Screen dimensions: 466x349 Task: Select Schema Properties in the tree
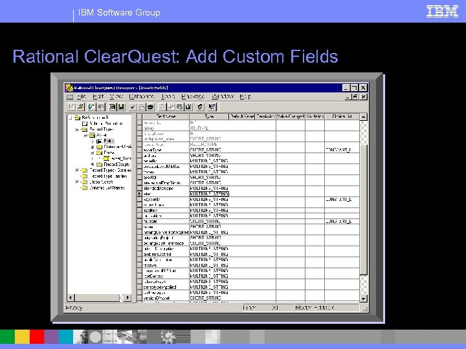pos(105,123)
